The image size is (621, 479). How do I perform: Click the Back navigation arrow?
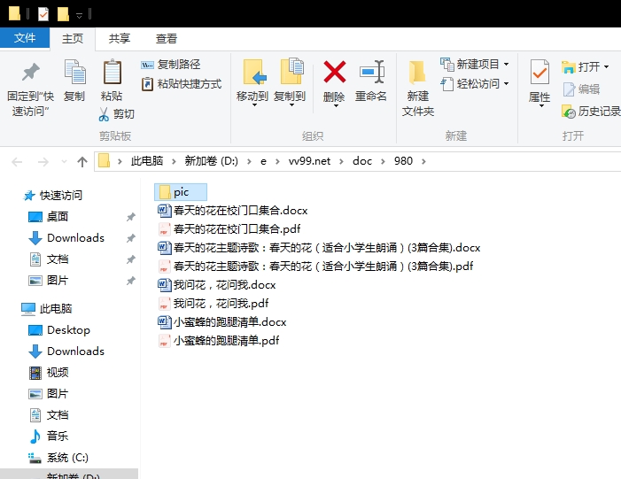click(x=17, y=161)
